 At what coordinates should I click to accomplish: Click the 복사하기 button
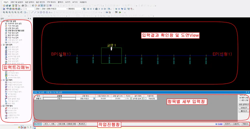[82, 124]
